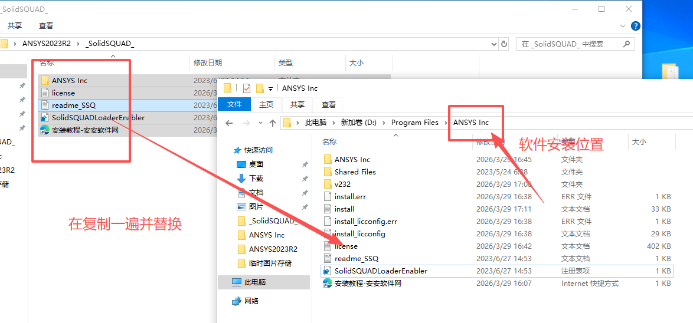Open the 查看 tab in ANSYS Inc window
693x323 pixels.
328,104
